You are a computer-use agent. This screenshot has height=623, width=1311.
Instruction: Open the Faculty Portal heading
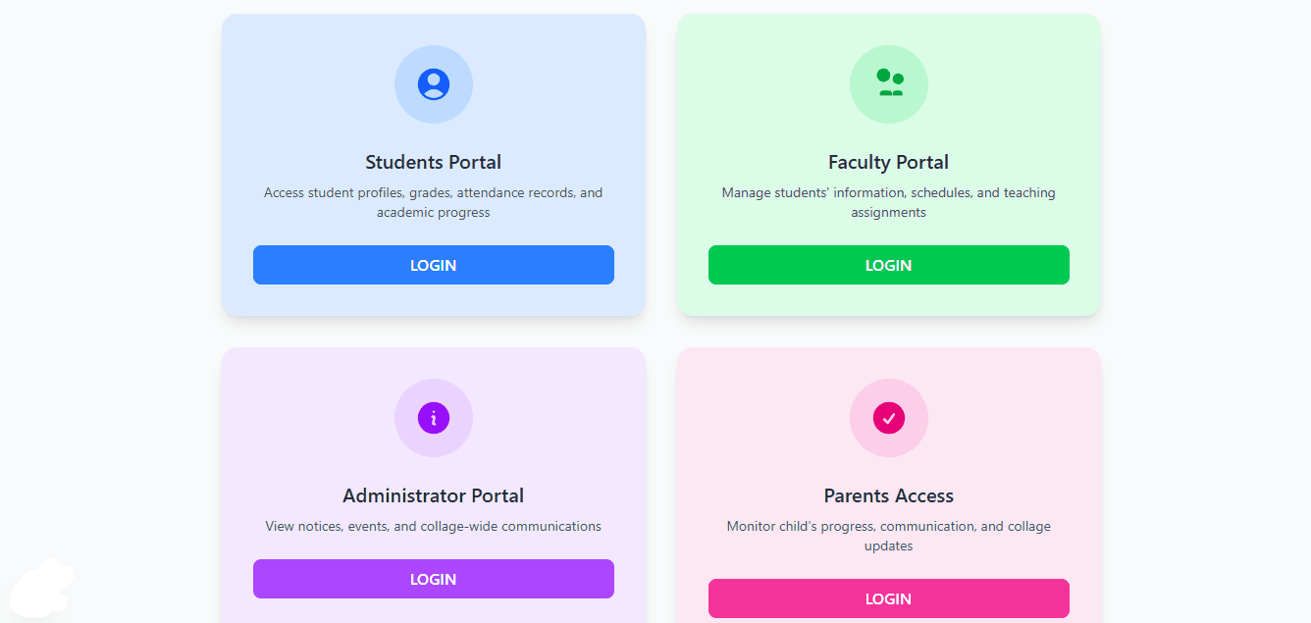[889, 162]
